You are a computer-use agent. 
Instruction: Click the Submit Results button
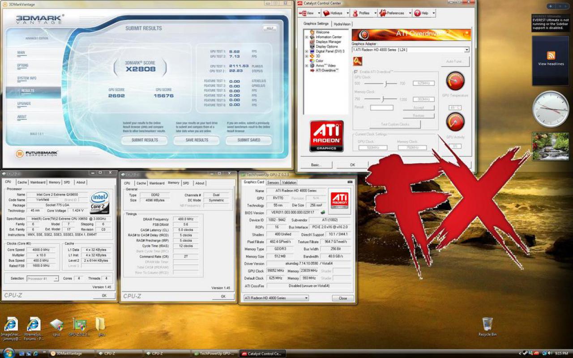(145, 140)
